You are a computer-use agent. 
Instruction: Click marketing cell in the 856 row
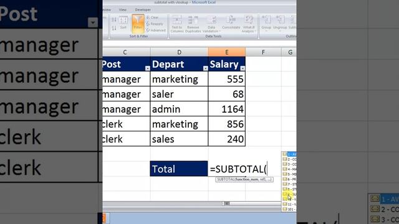(179, 124)
